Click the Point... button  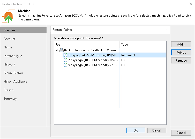(x=181, y=52)
